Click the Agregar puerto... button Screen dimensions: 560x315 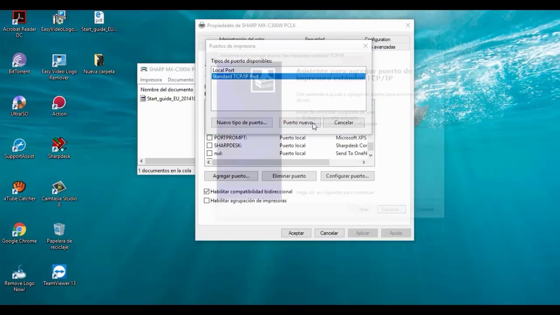coord(231,176)
